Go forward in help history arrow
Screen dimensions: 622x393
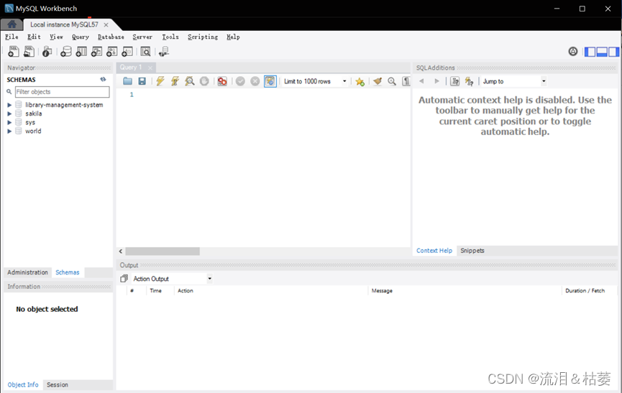point(436,81)
